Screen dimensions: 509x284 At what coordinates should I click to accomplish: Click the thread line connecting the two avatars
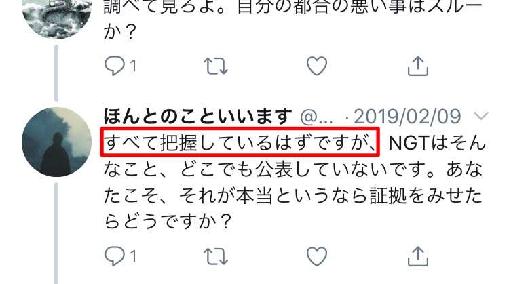click(56, 73)
